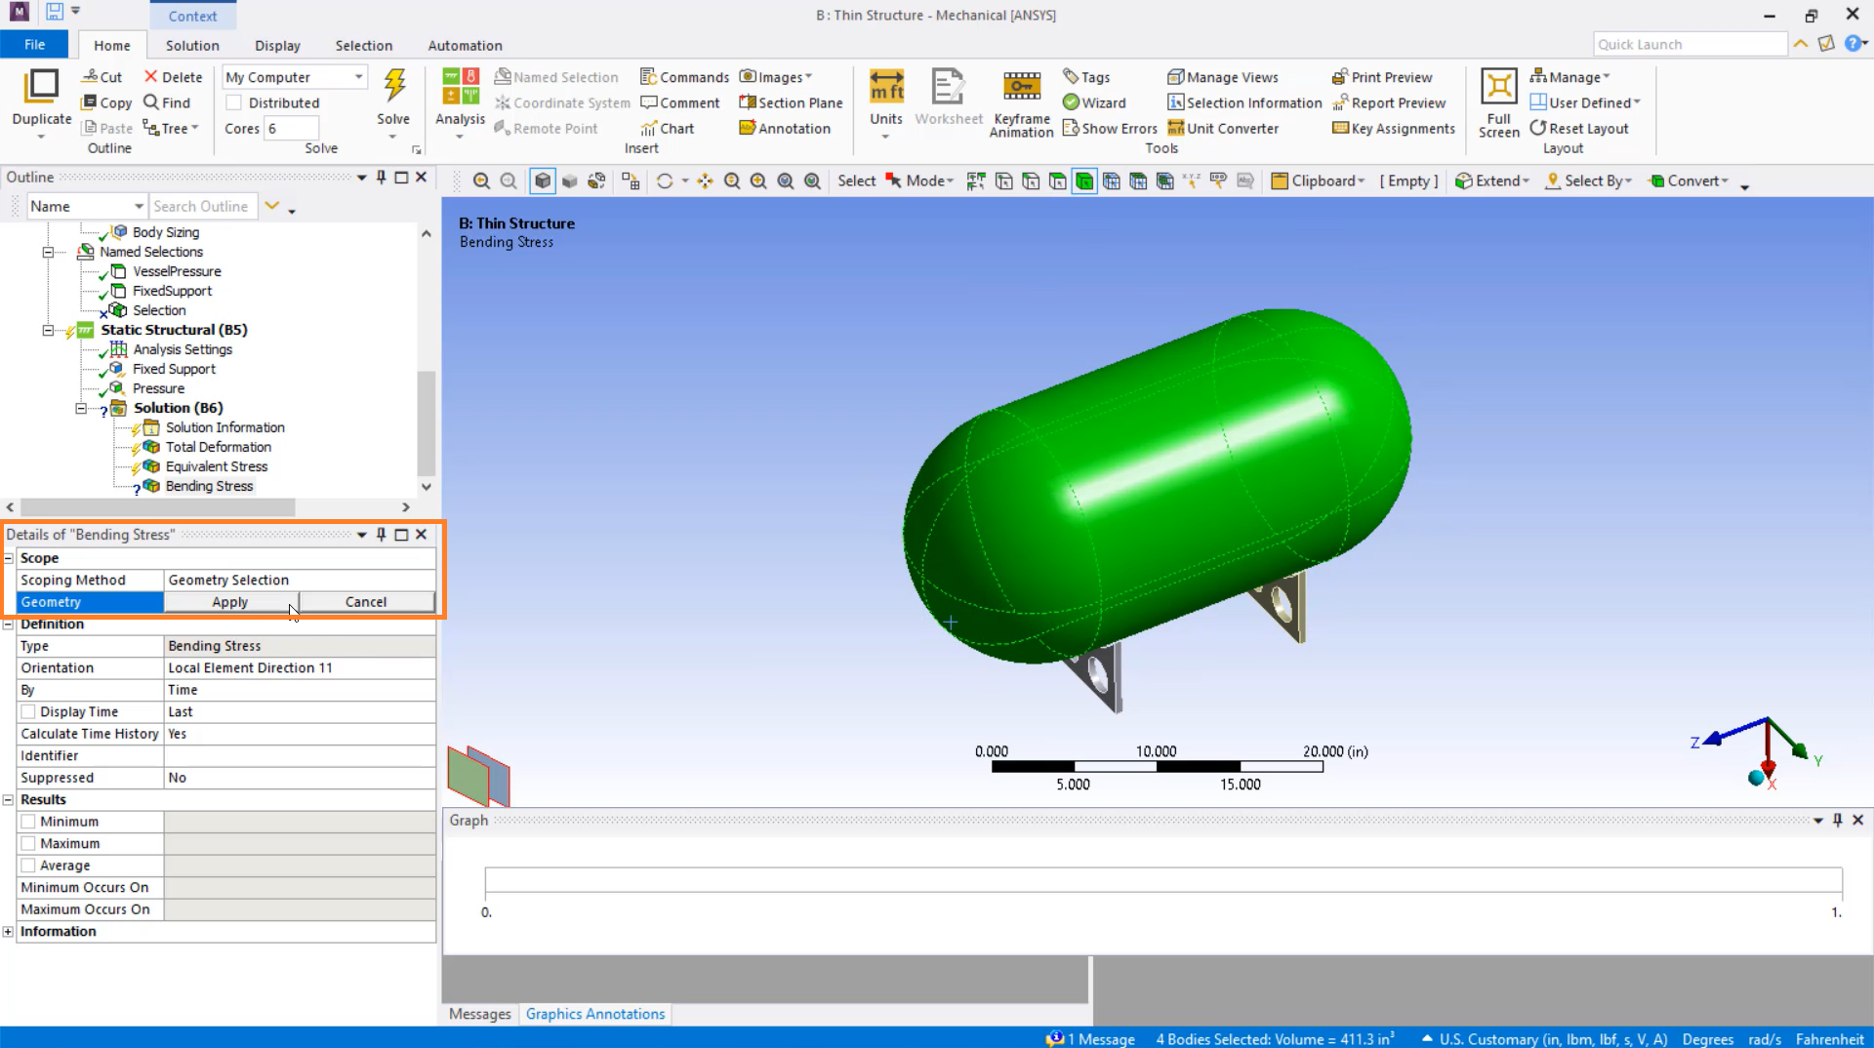Open the Graphics Annotations tab
1874x1048 pixels.
tap(594, 1014)
